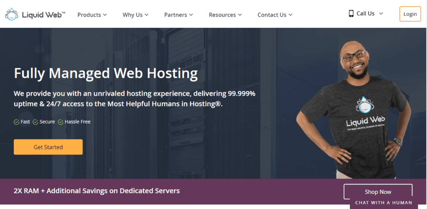Click the Liquid Web droplet logo icon
The height and width of the screenshot is (209, 427).
point(12,14)
